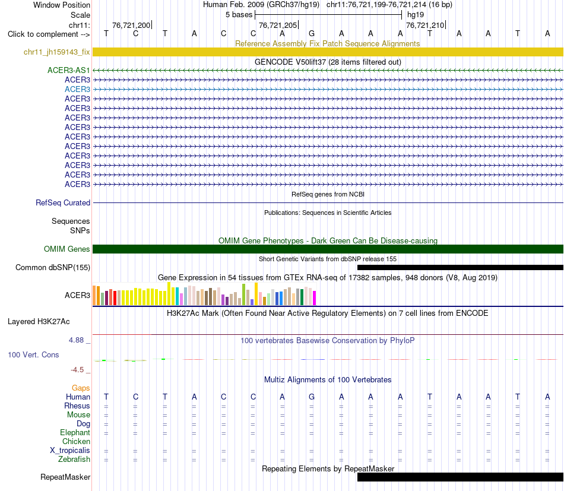Click the -4.5 lower conservation scale value

(77, 370)
